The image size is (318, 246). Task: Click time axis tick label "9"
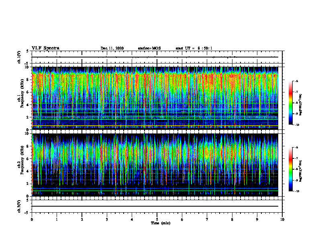click(x=257, y=219)
